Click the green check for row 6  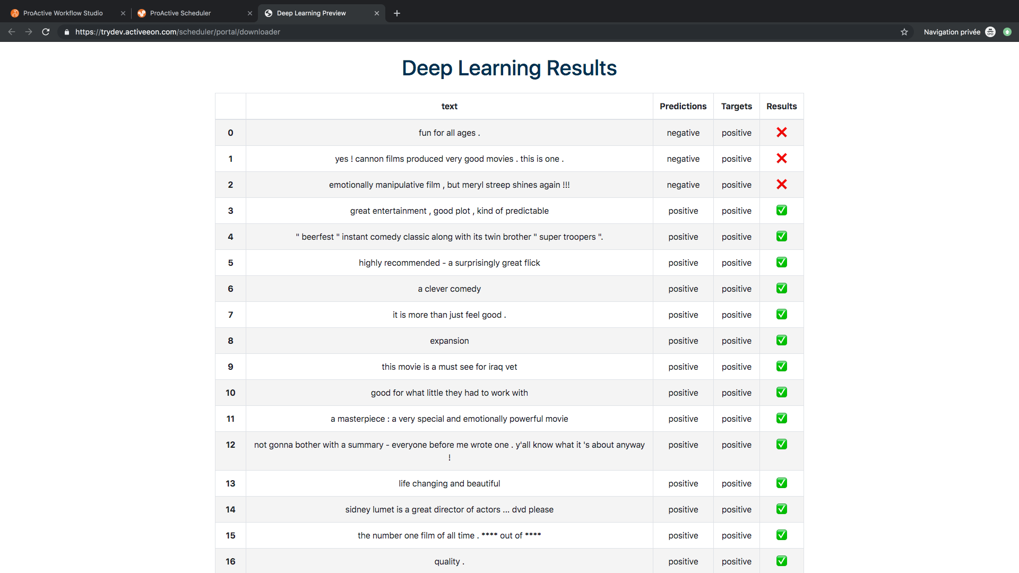click(x=782, y=289)
